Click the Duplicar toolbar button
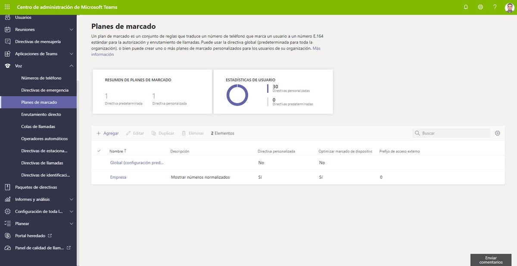The height and width of the screenshot is (266, 517). (x=163, y=133)
